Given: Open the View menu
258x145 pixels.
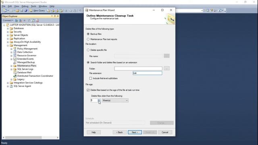Looking at the screenshot, I should (17, 6).
